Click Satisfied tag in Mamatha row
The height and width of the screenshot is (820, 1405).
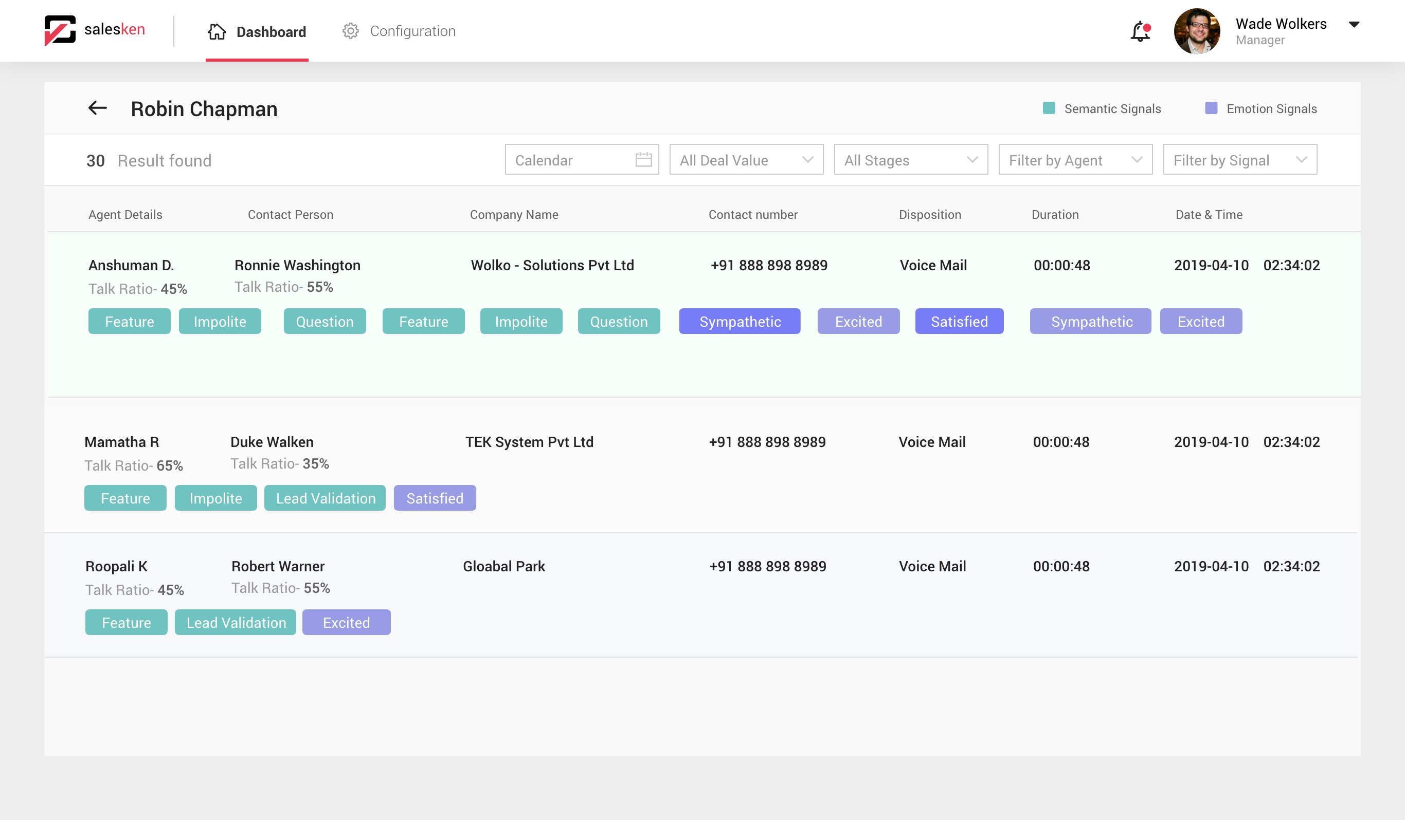click(x=435, y=498)
